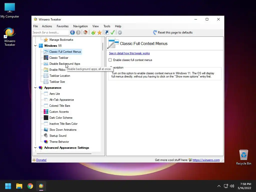Launch Chrome from the taskbar
256x192 pixels.
pos(30,186)
